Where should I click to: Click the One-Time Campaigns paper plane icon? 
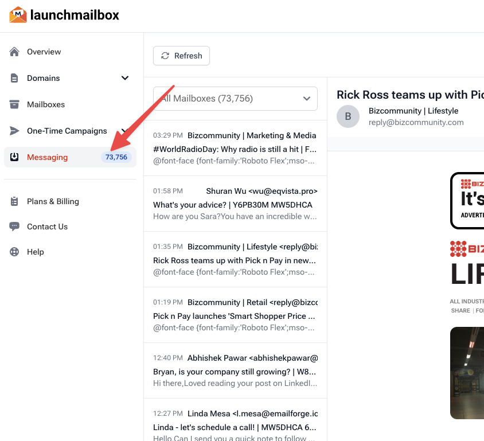tap(14, 131)
